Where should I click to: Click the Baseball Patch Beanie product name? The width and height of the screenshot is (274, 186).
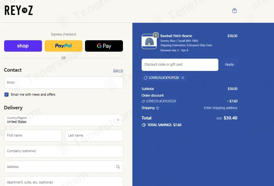[x=176, y=36]
